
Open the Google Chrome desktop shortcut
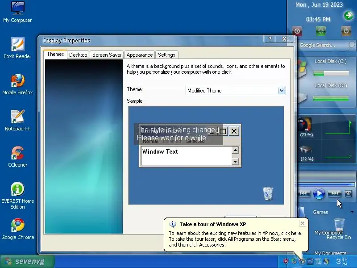17,229
